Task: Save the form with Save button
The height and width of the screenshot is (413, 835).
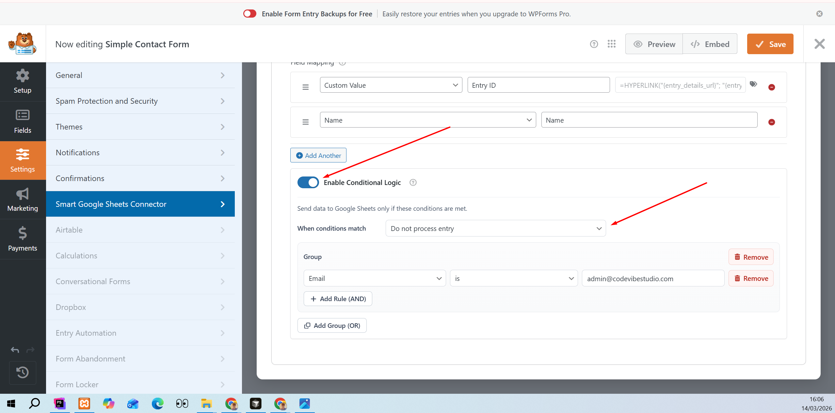Action: [770, 44]
